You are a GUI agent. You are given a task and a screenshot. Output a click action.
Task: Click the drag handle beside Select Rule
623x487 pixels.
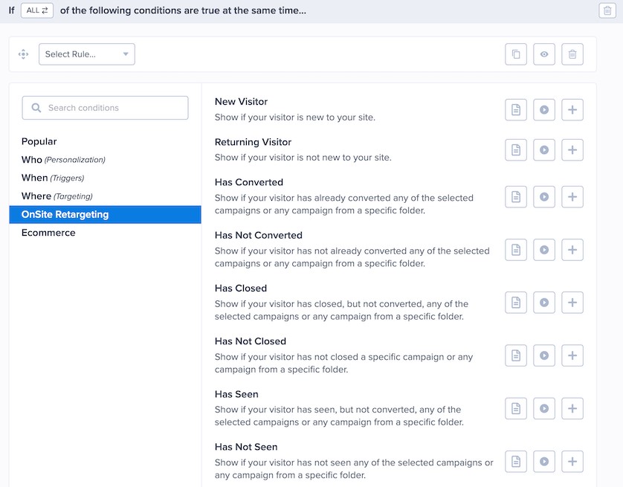tap(24, 54)
